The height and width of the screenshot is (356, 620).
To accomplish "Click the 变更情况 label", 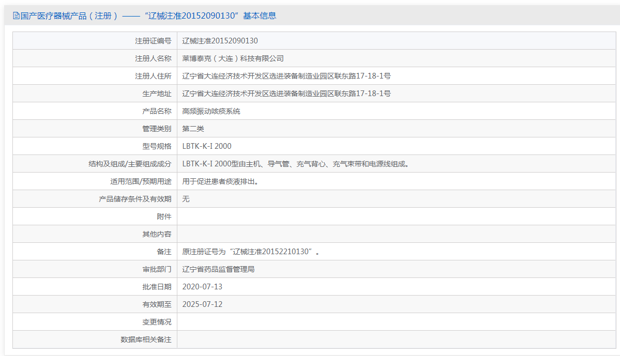I will pyautogui.click(x=157, y=322).
